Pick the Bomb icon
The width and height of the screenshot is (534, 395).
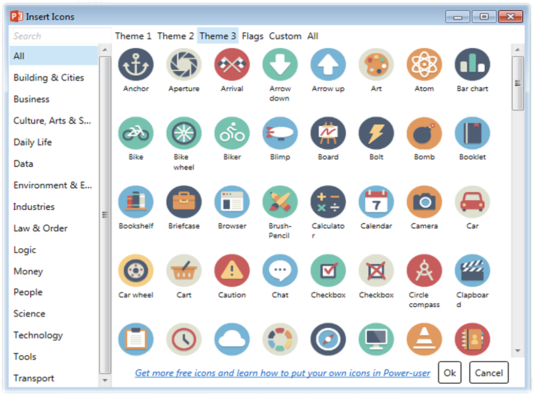pos(424,134)
